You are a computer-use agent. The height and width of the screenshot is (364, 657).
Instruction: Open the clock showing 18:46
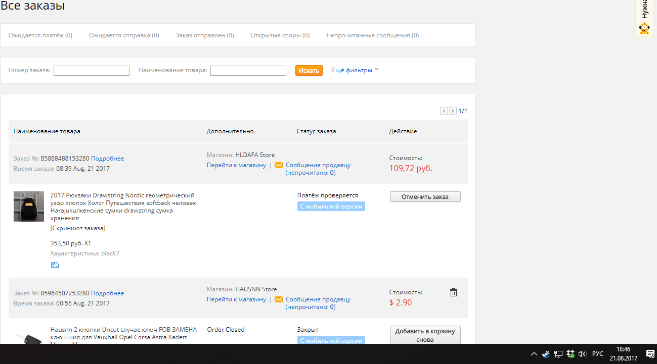623,353
